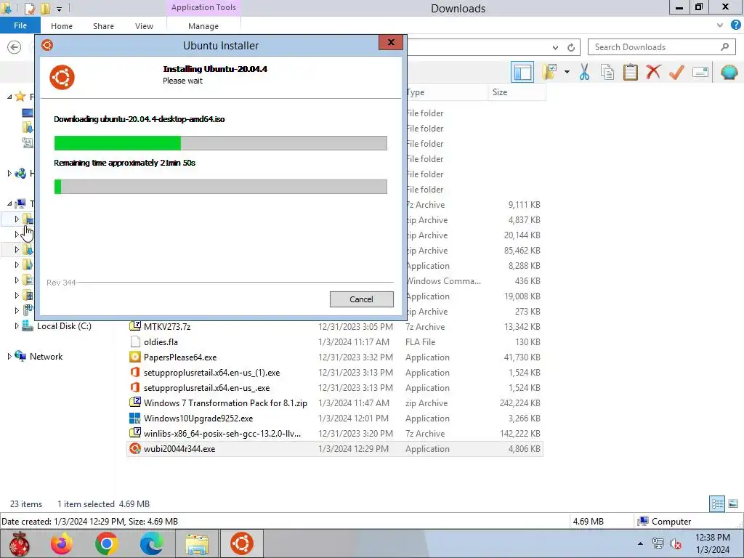The height and width of the screenshot is (558, 744).
Task: Expand the ribbon with the chevron
Action: [720, 25]
